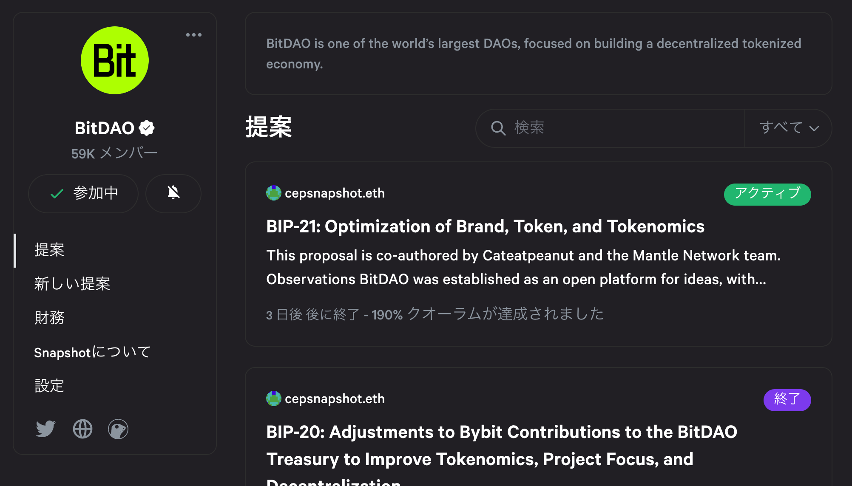Click cepsnapshot.eth author on BIP-21
Screen dimensions: 852x486
point(334,193)
